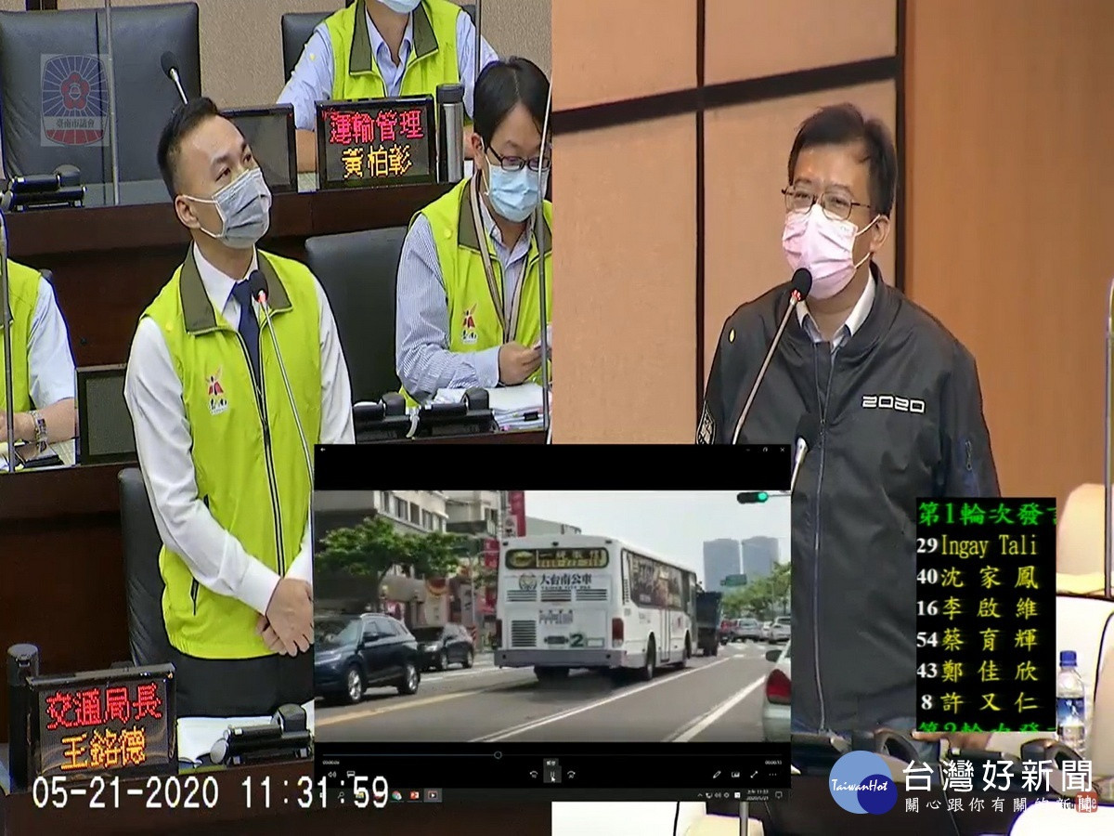Mute the video player's volume icon

coord(330,773)
